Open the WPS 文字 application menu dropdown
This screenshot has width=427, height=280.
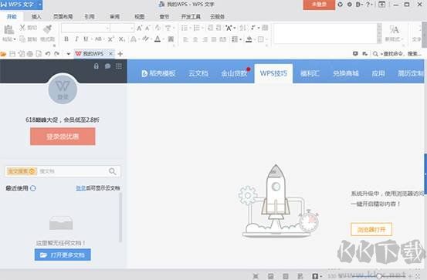tap(39, 5)
